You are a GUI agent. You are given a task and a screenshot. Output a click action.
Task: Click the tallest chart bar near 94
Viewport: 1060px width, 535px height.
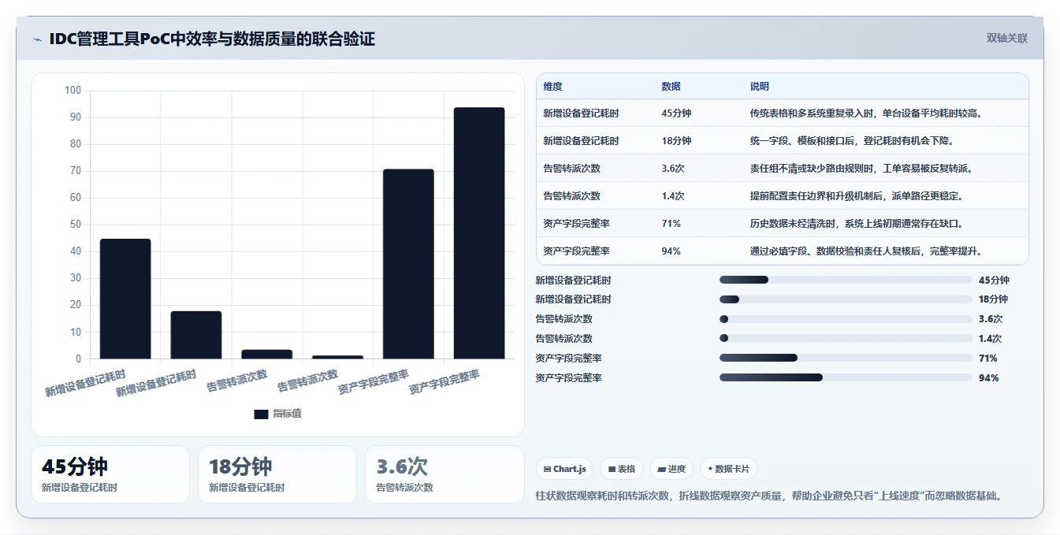point(479,233)
